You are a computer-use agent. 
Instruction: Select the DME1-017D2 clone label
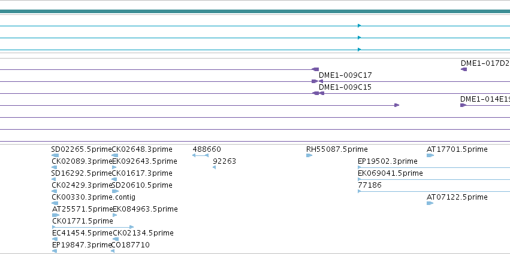[x=485, y=63]
